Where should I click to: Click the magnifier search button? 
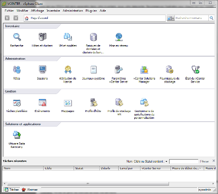click(x=211, y=18)
